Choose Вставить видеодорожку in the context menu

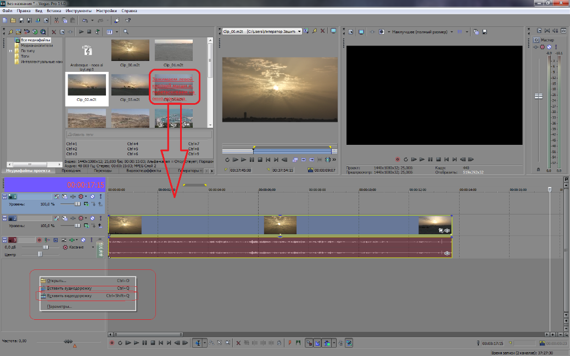(x=88, y=296)
